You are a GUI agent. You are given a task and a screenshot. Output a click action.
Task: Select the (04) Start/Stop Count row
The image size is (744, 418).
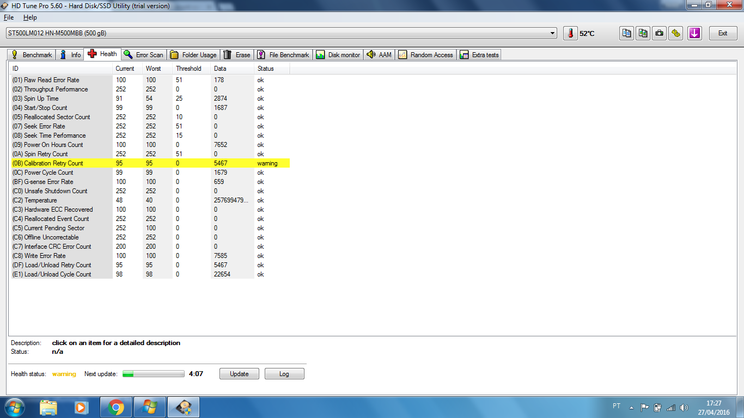pos(149,108)
